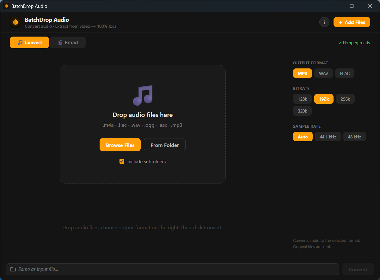Click the supported extensions list text
This screenshot has width=380, height=280.
(143, 125)
